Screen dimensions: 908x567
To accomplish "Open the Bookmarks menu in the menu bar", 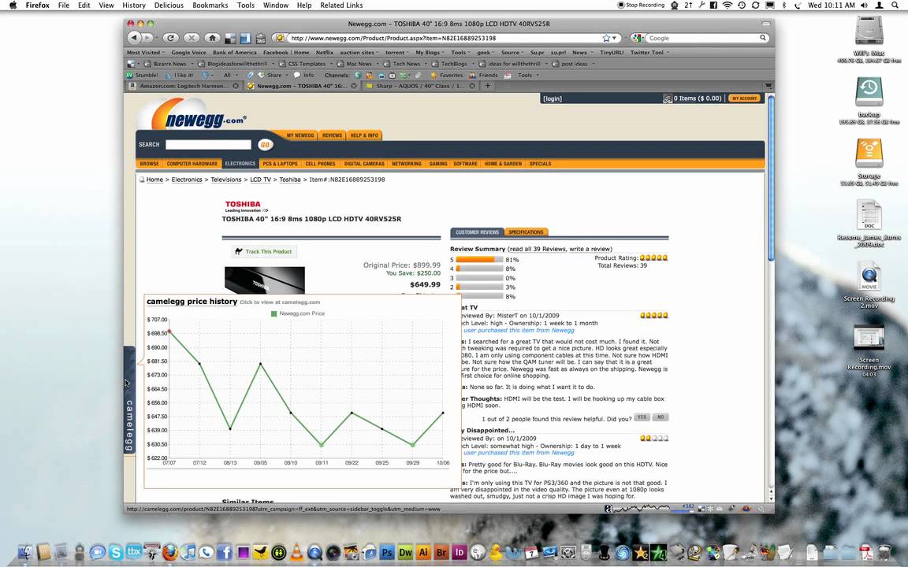I will click(x=210, y=6).
